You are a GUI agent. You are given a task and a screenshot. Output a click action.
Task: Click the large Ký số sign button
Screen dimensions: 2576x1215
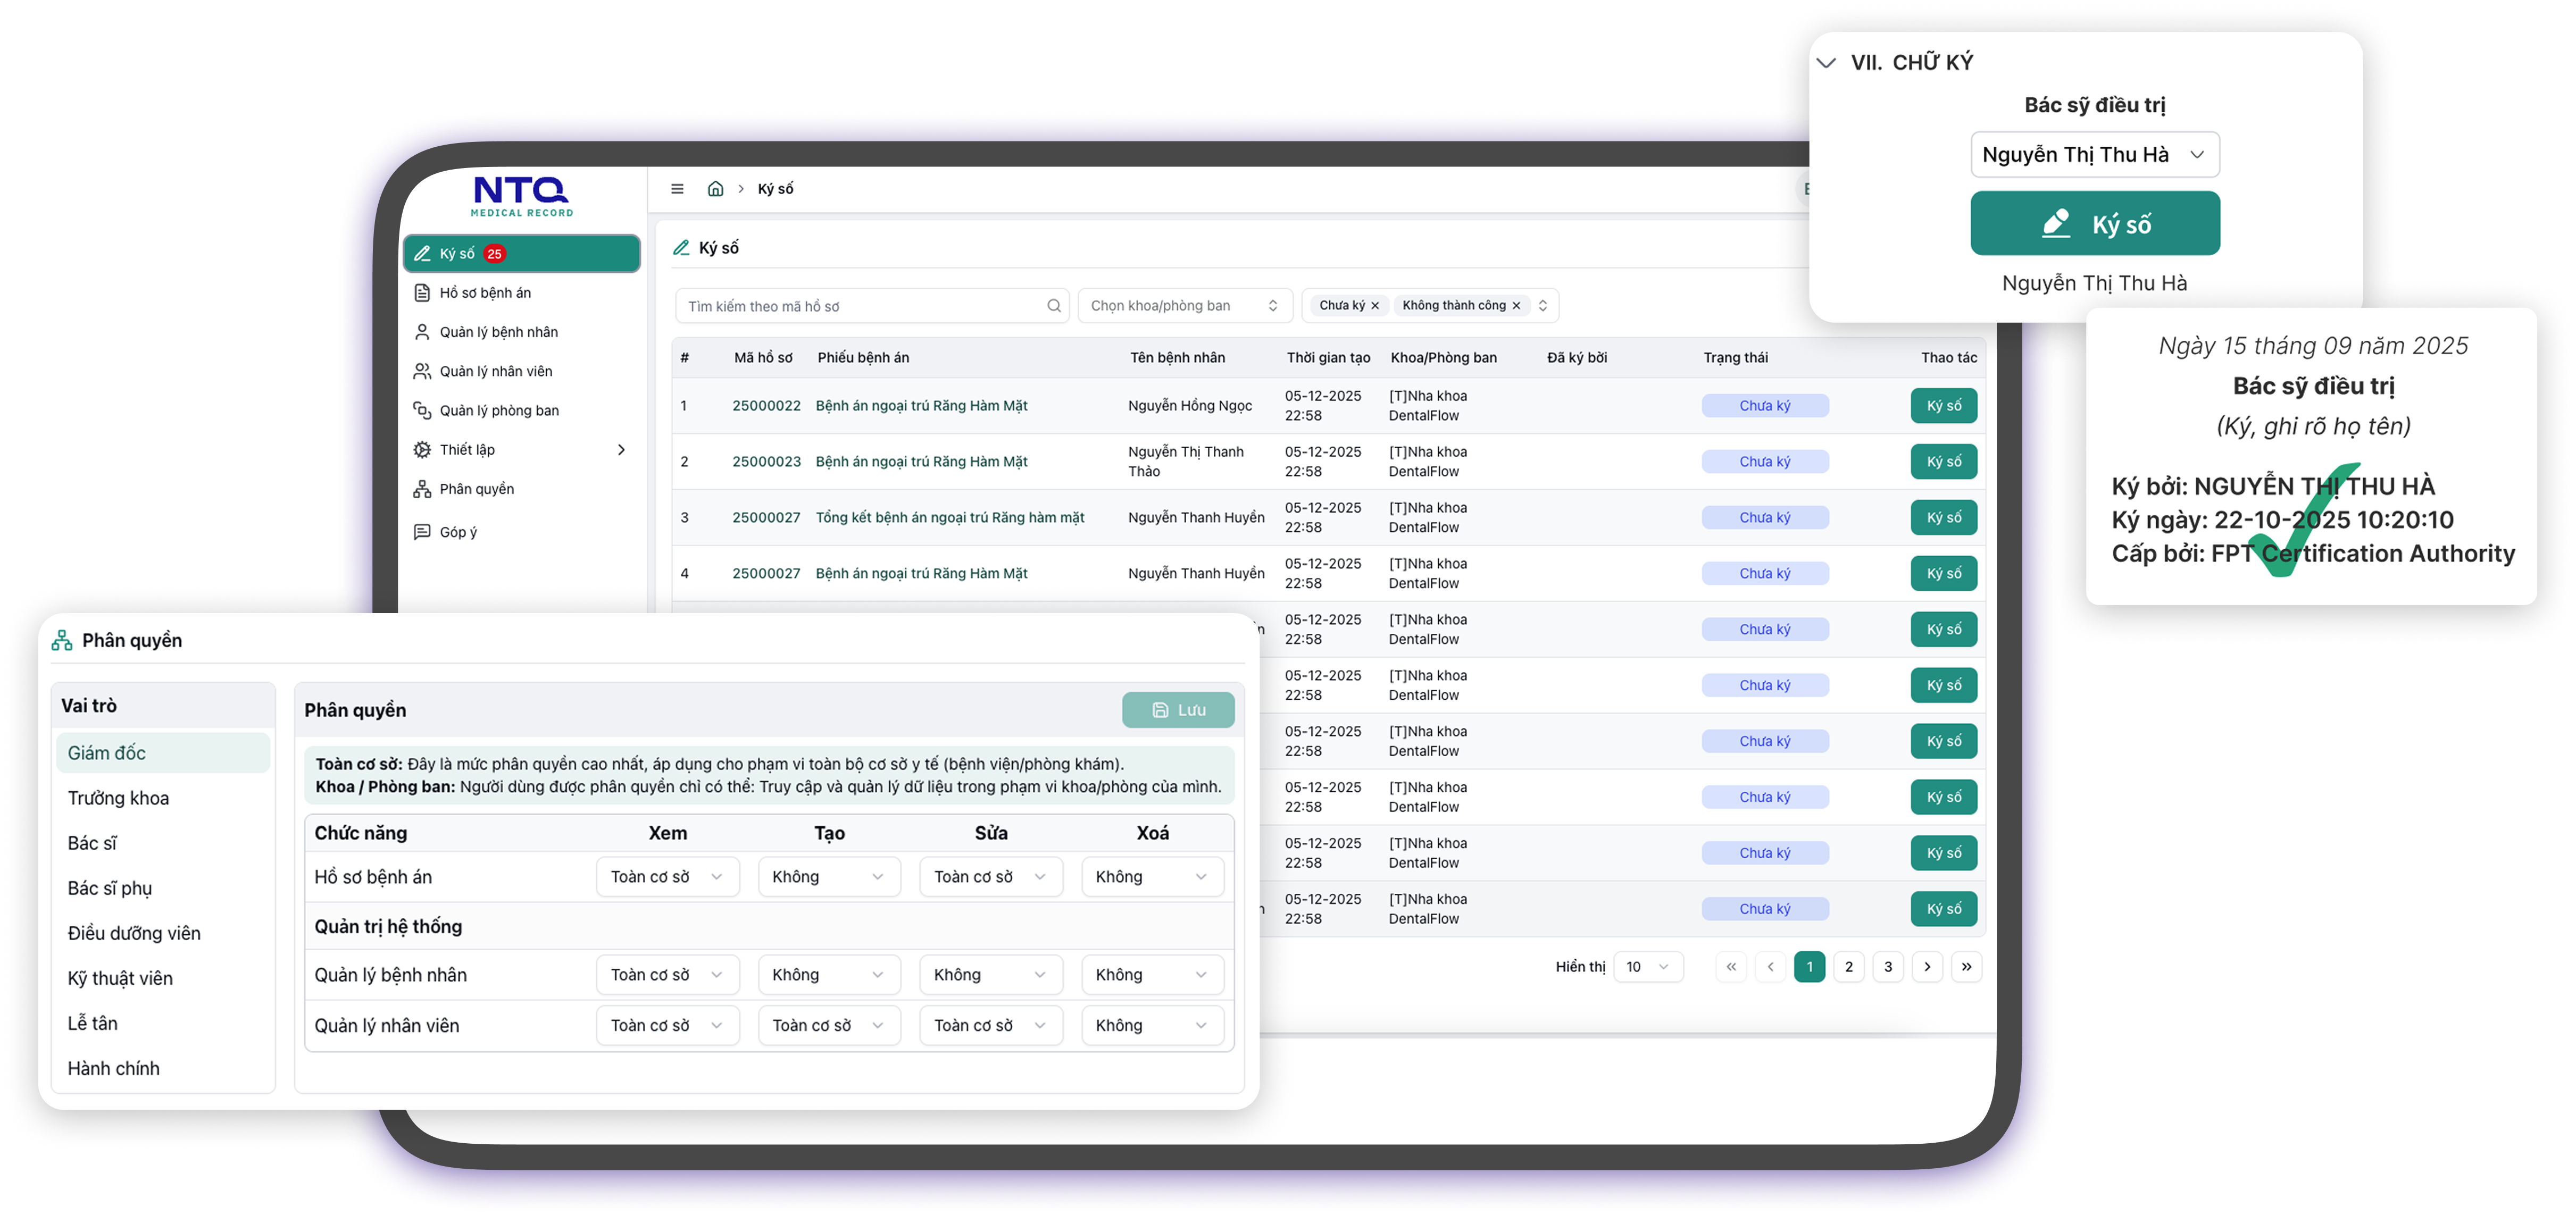[x=2094, y=224]
